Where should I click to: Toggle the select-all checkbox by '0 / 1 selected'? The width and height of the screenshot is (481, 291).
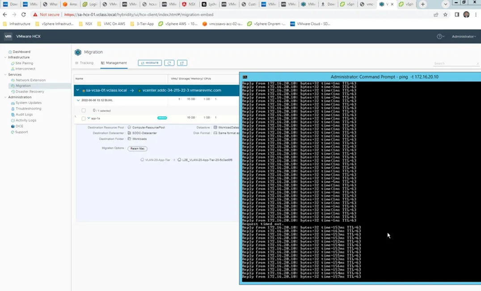(84, 111)
